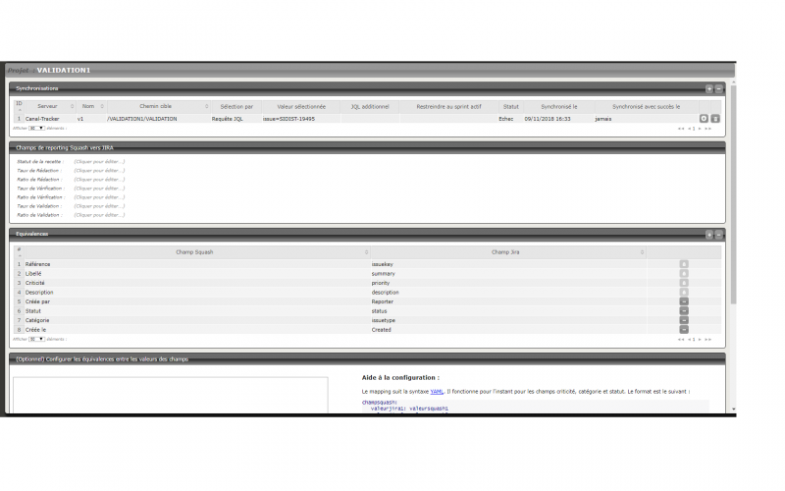Sort equivalences by Champ Jira column

tap(508, 252)
